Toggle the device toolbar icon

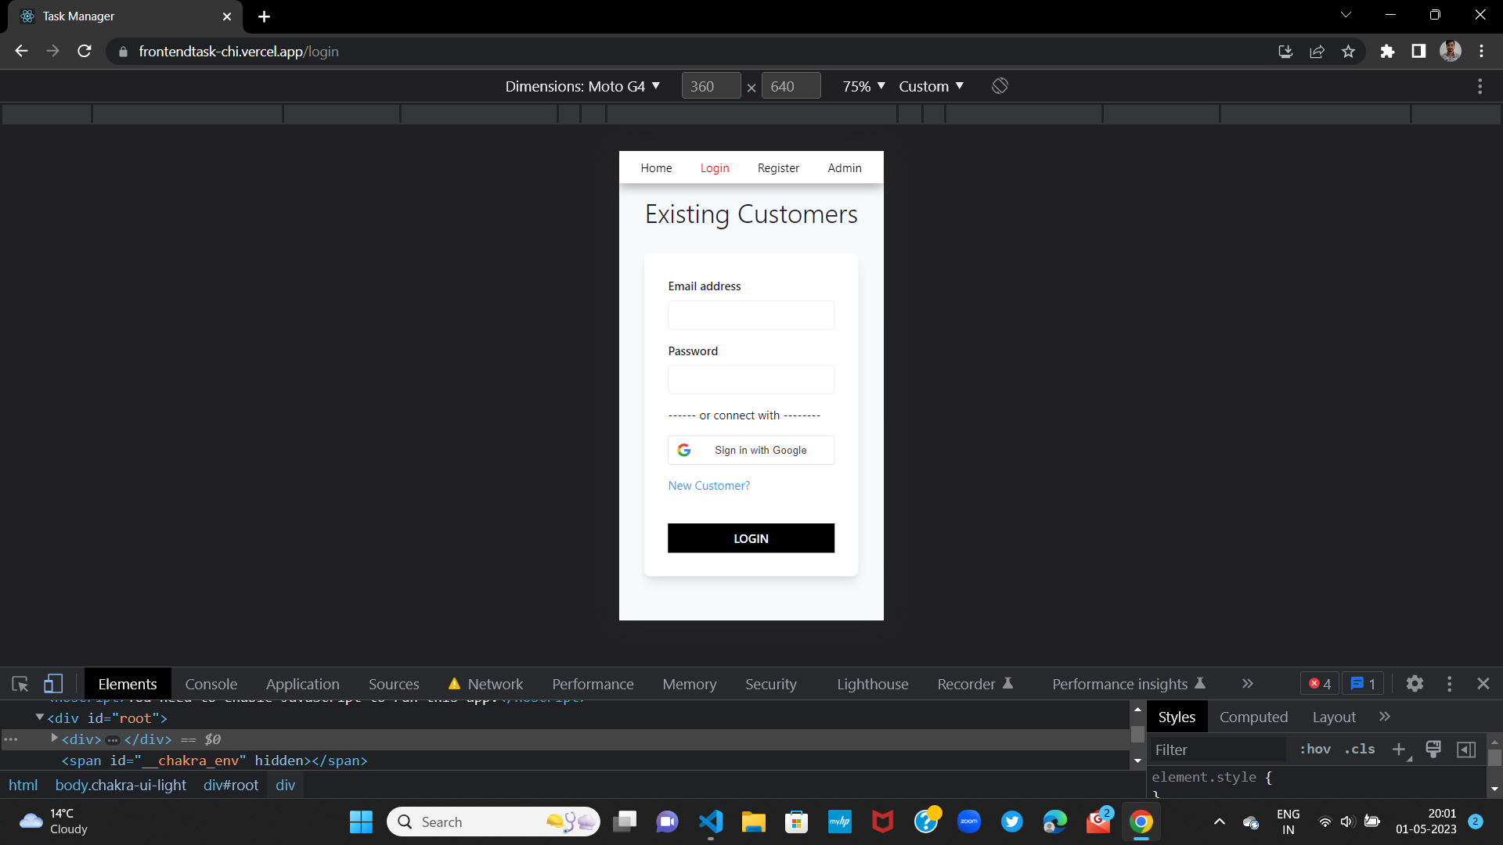(52, 684)
